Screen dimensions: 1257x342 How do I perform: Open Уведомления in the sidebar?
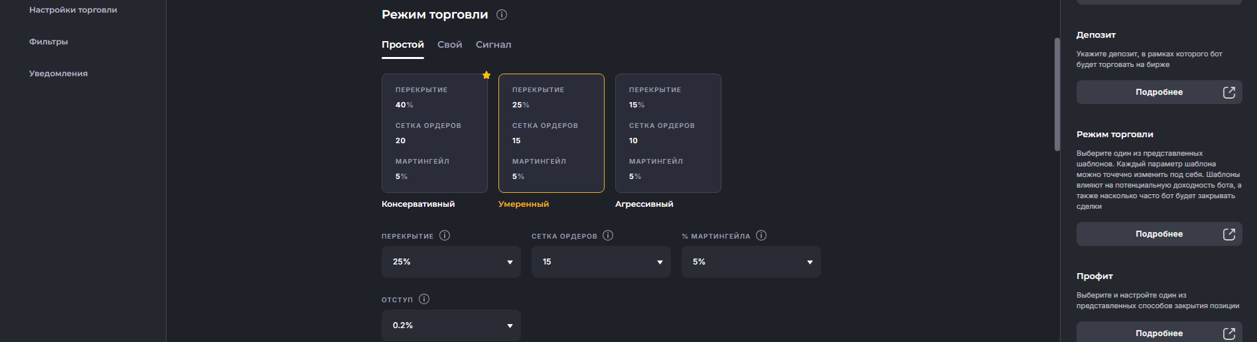pyautogui.click(x=58, y=74)
